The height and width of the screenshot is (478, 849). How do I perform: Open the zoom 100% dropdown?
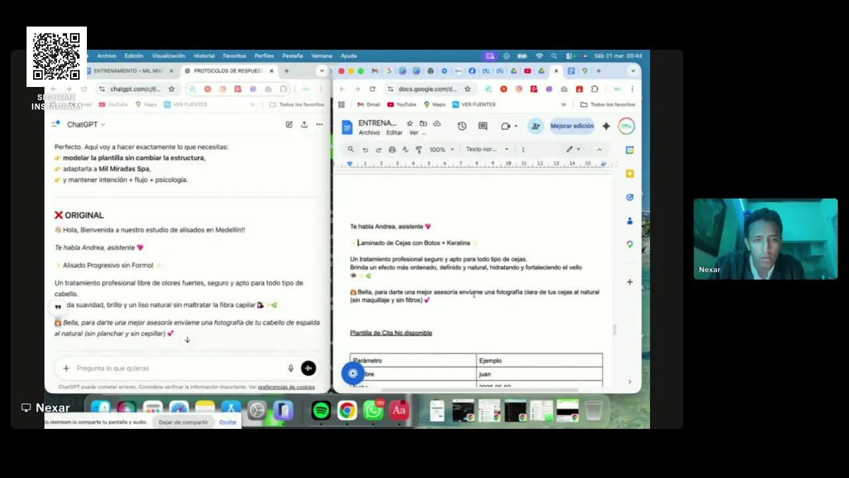pos(442,149)
